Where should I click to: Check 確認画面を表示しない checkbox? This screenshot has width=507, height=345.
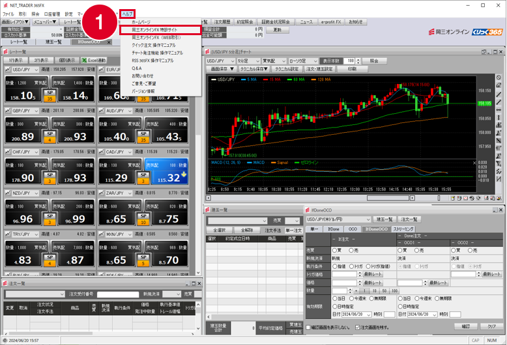[308, 327]
